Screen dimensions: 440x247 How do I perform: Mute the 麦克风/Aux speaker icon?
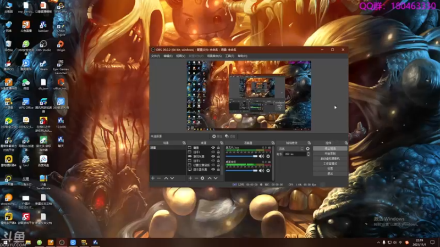point(261,156)
